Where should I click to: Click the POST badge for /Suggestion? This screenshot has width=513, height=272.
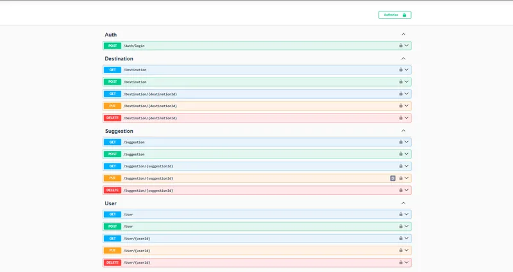pyautogui.click(x=113, y=154)
